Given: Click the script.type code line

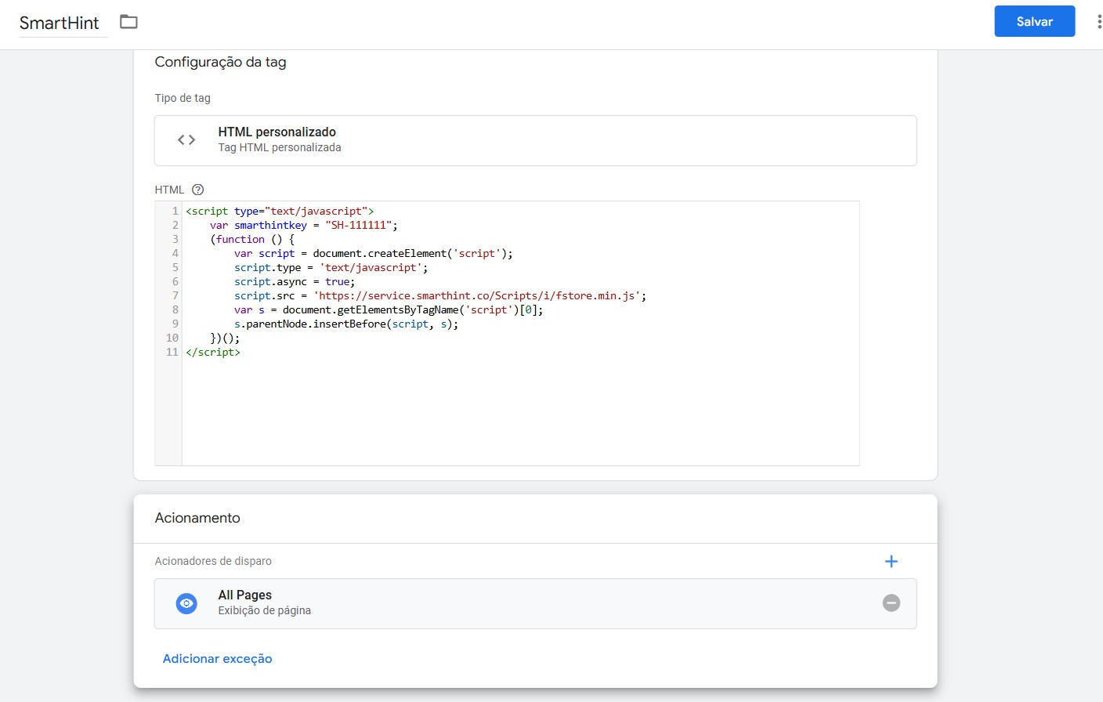Looking at the screenshot, I should [x=331, y=267].
